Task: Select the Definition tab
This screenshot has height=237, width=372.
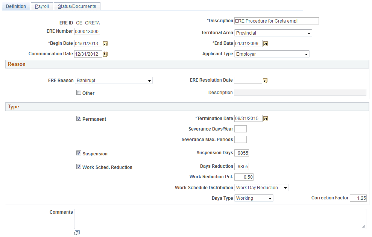Action: tap(16, 6)
